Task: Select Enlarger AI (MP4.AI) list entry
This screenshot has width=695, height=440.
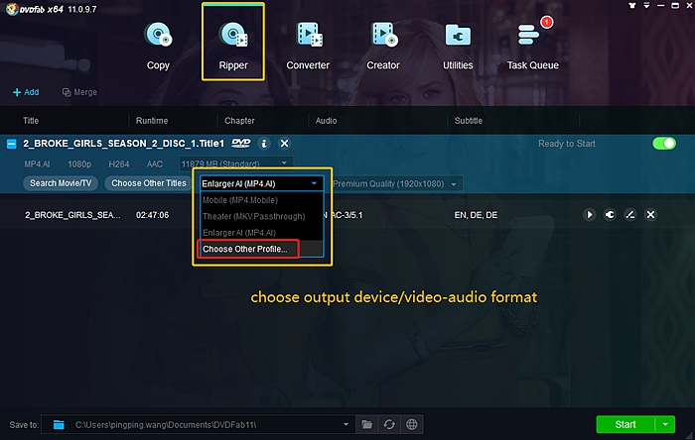Action: (261, 233)
